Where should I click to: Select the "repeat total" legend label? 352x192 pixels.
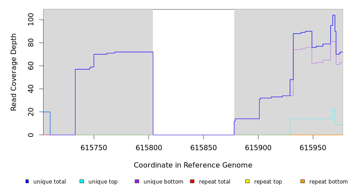(x=215, y=182)
